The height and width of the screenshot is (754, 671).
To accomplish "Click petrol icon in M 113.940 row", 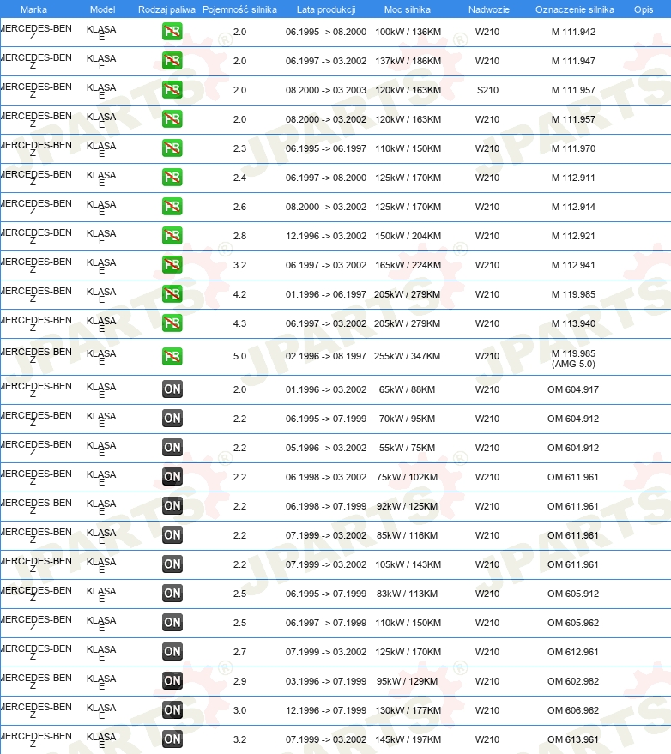I will pyautogui.click(x=172, y=323).
